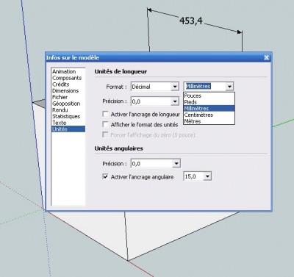
Task: Select the highlighted Unités category
Action: [x=68, y=129]
